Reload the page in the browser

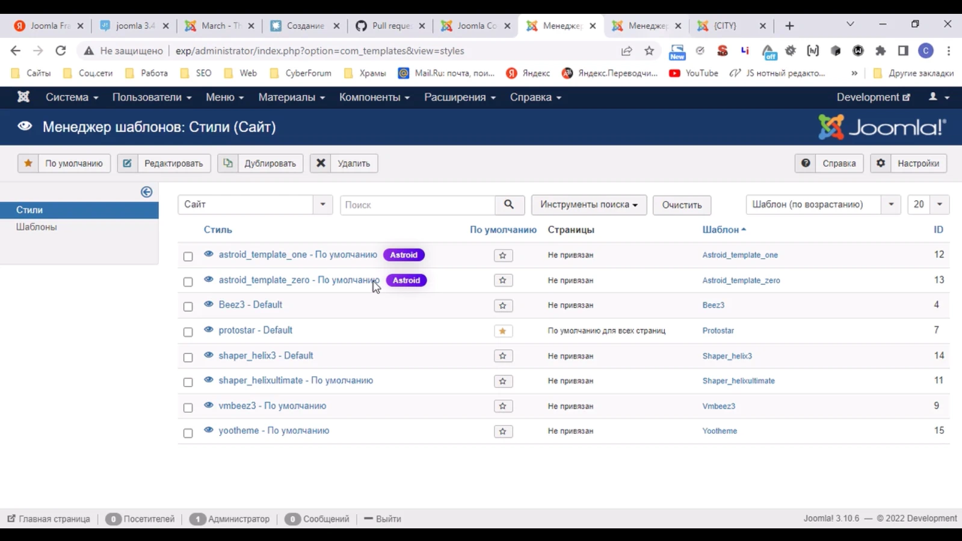60,51
